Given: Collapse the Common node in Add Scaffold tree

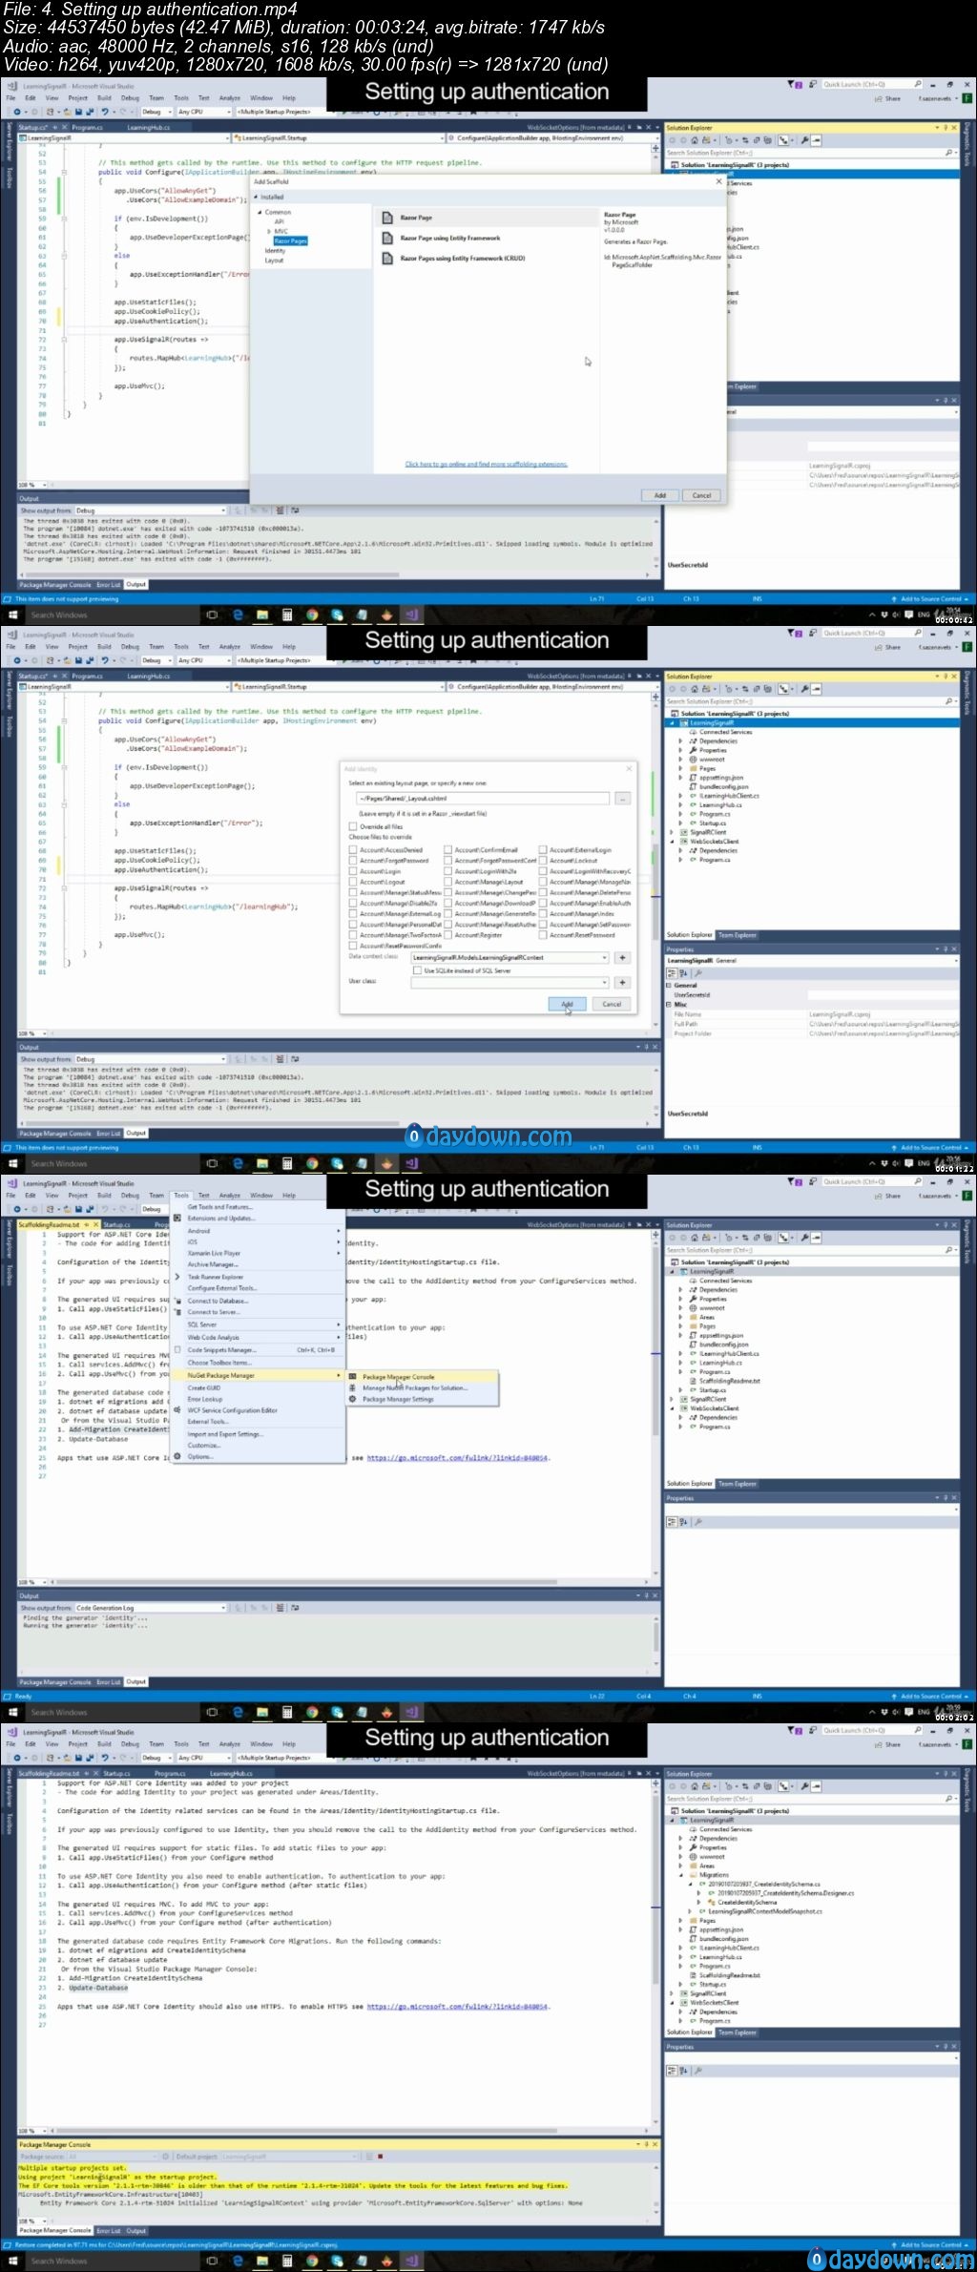Looking at the screenshot, I should point(260,212).
